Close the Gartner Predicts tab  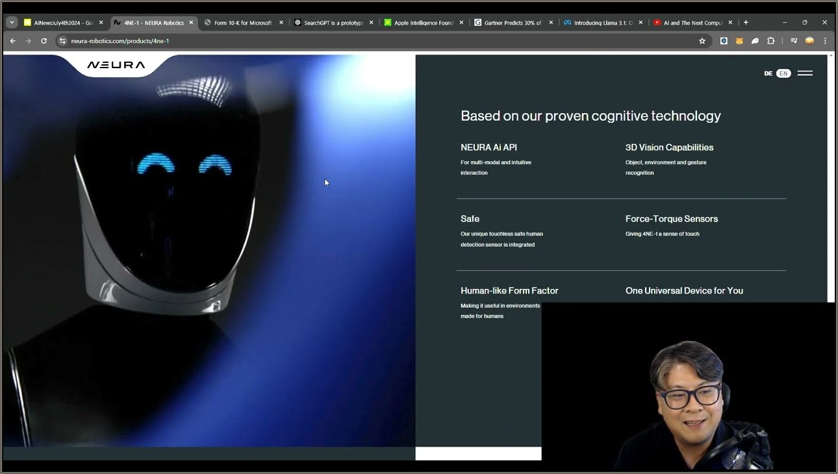(551, 22)
